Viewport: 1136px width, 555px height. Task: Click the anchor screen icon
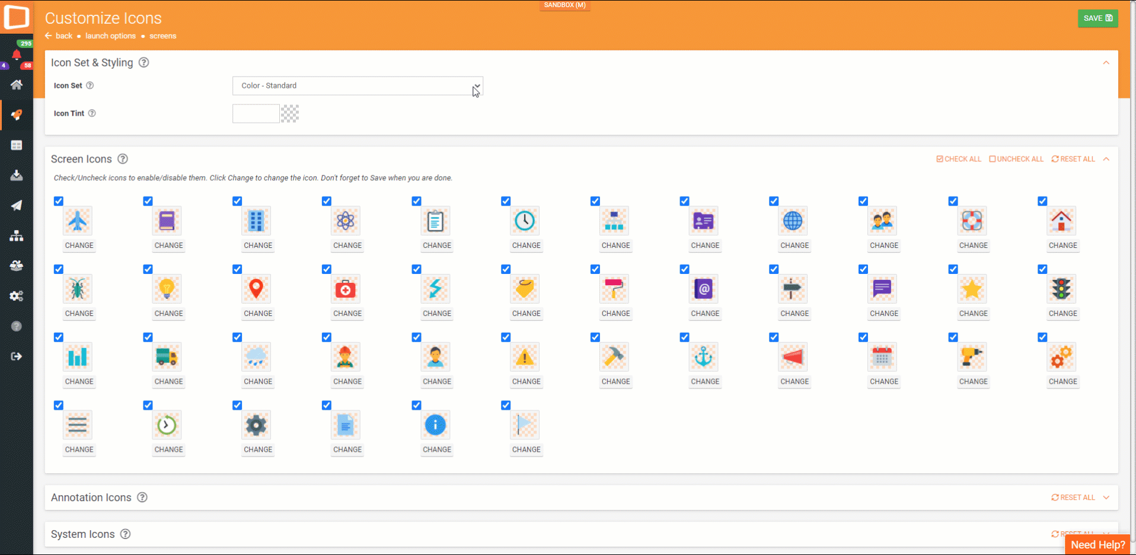coord(703,357)
